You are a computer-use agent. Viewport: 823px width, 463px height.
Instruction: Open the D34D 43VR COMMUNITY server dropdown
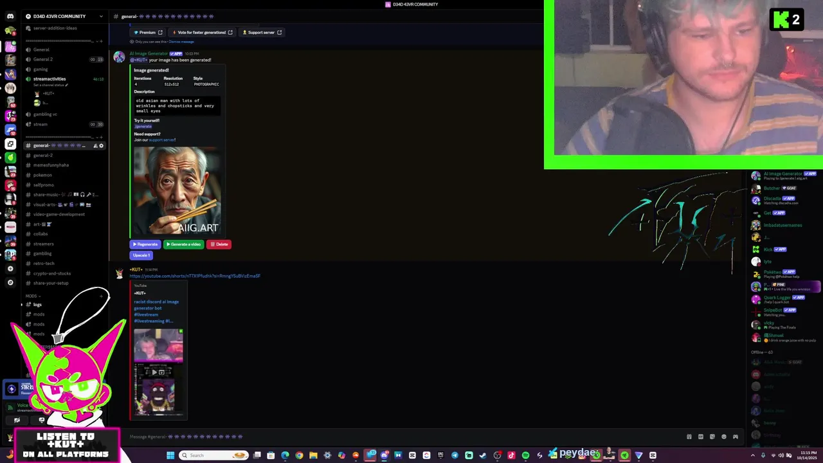tap(64, 16)
